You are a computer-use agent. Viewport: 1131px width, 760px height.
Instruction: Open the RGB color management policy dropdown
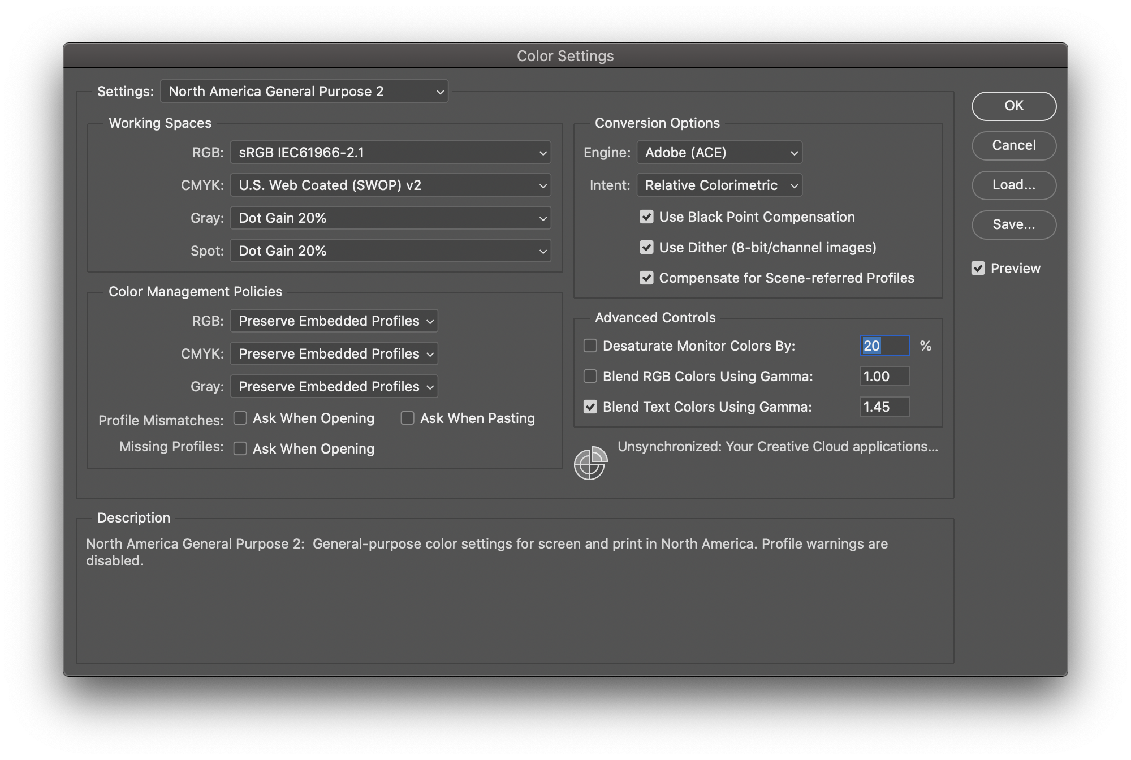coord(334,321)
